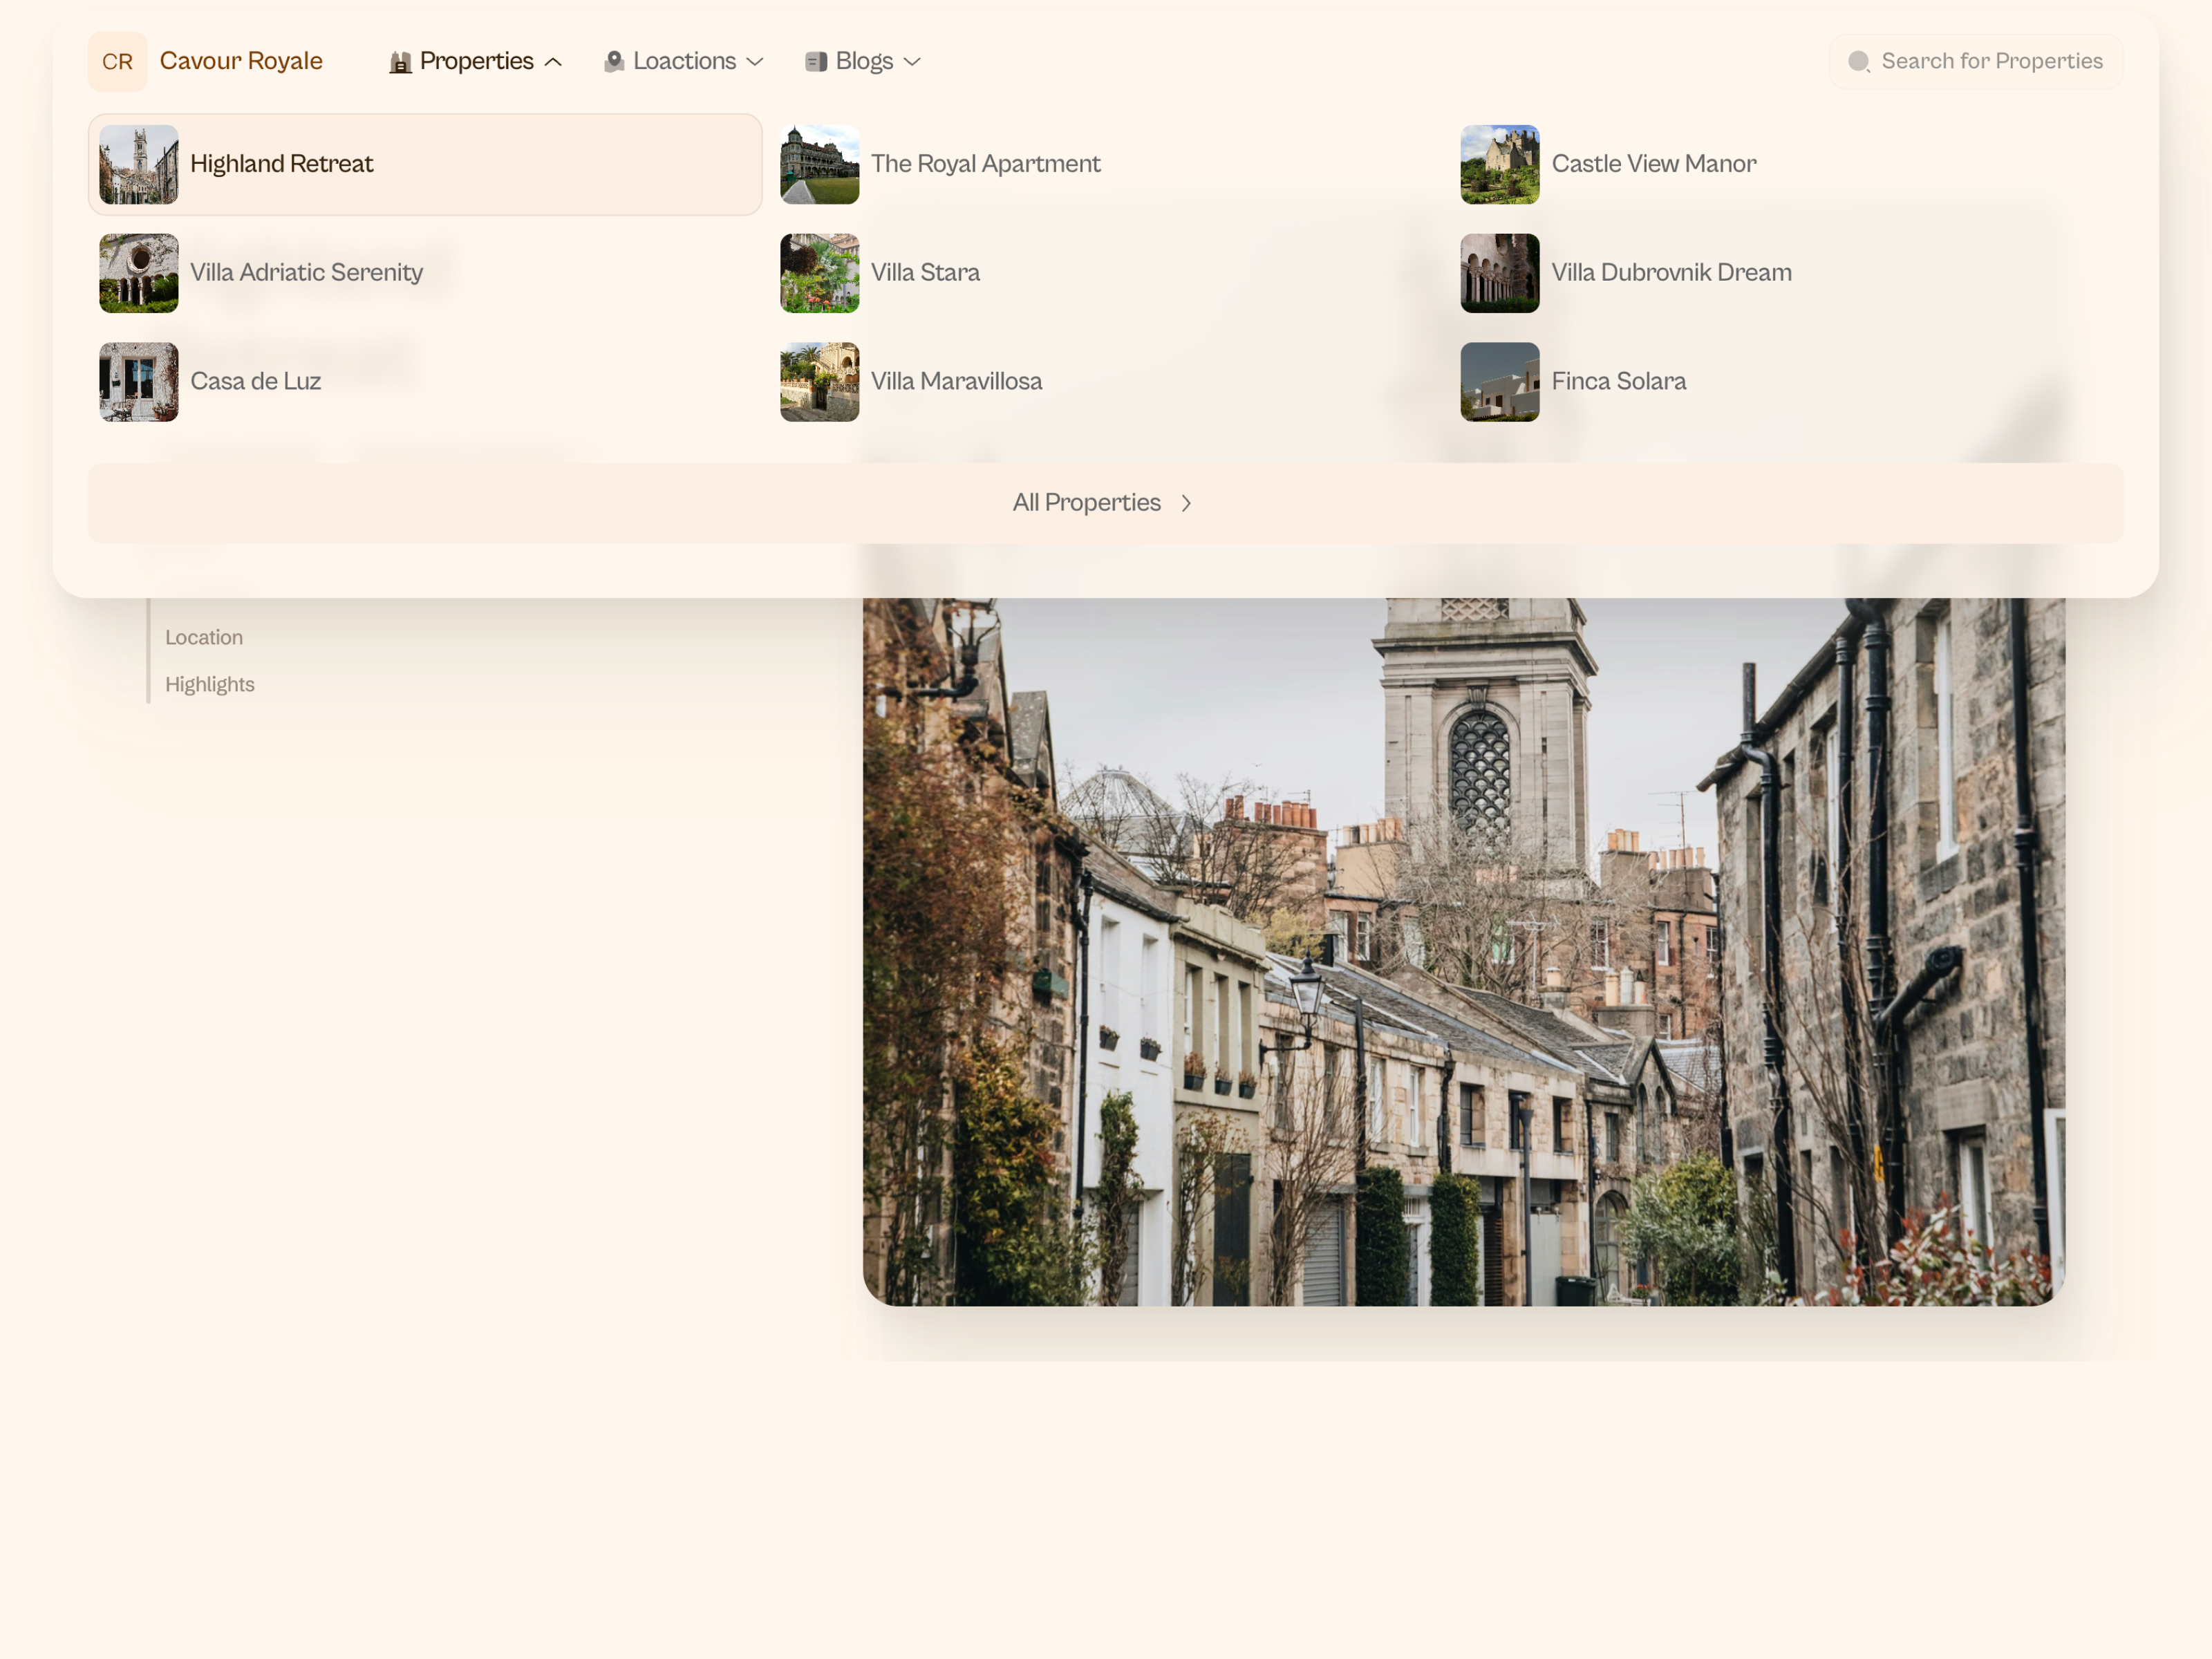The width and height of the screenshot is (2212, 1659).
Task: Expand the Loactions dropdown chevron
Action: [755, 62]
